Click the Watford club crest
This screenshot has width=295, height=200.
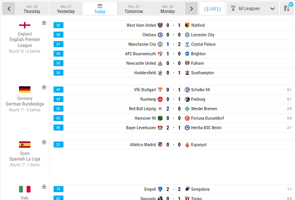click(187, 25)
